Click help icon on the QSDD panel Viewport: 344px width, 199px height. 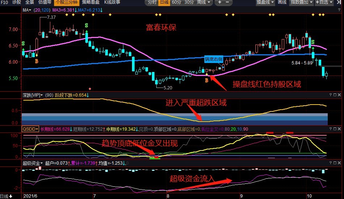(x=330, y=129)
